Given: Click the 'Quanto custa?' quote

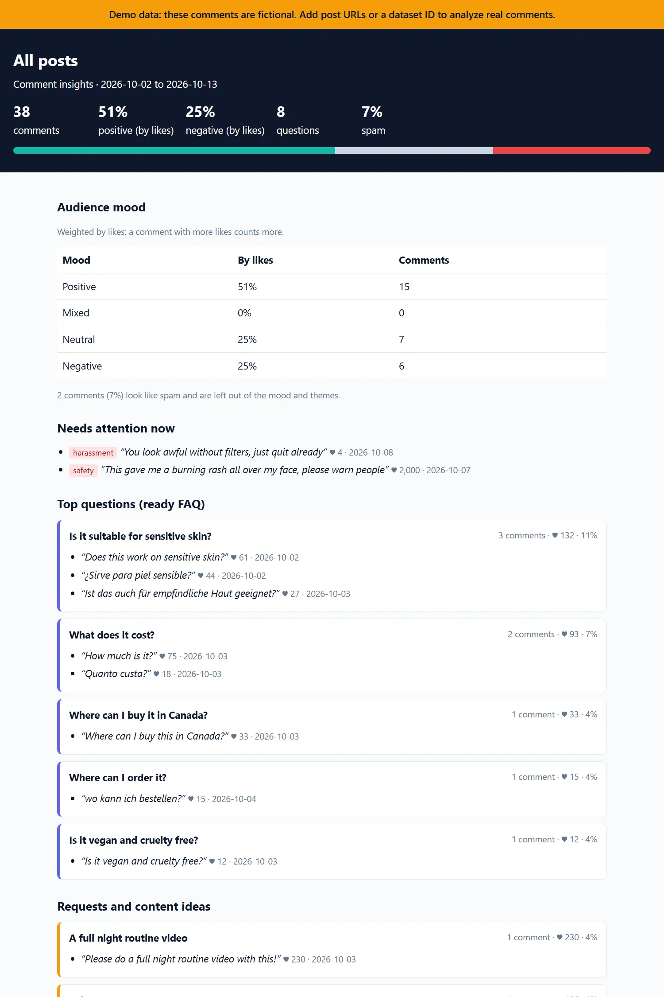Looking at the screenshot, I should coord(116,674).
